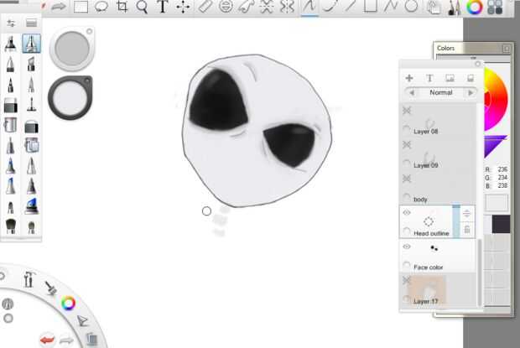
Task: Toggle the Brush palette window icon
Action: (455, 8)
